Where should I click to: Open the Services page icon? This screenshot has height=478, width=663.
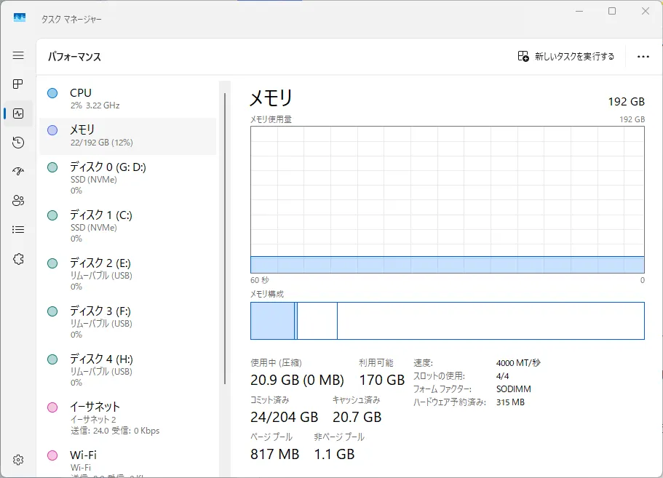pyautogui.click(x=18, y=258)
